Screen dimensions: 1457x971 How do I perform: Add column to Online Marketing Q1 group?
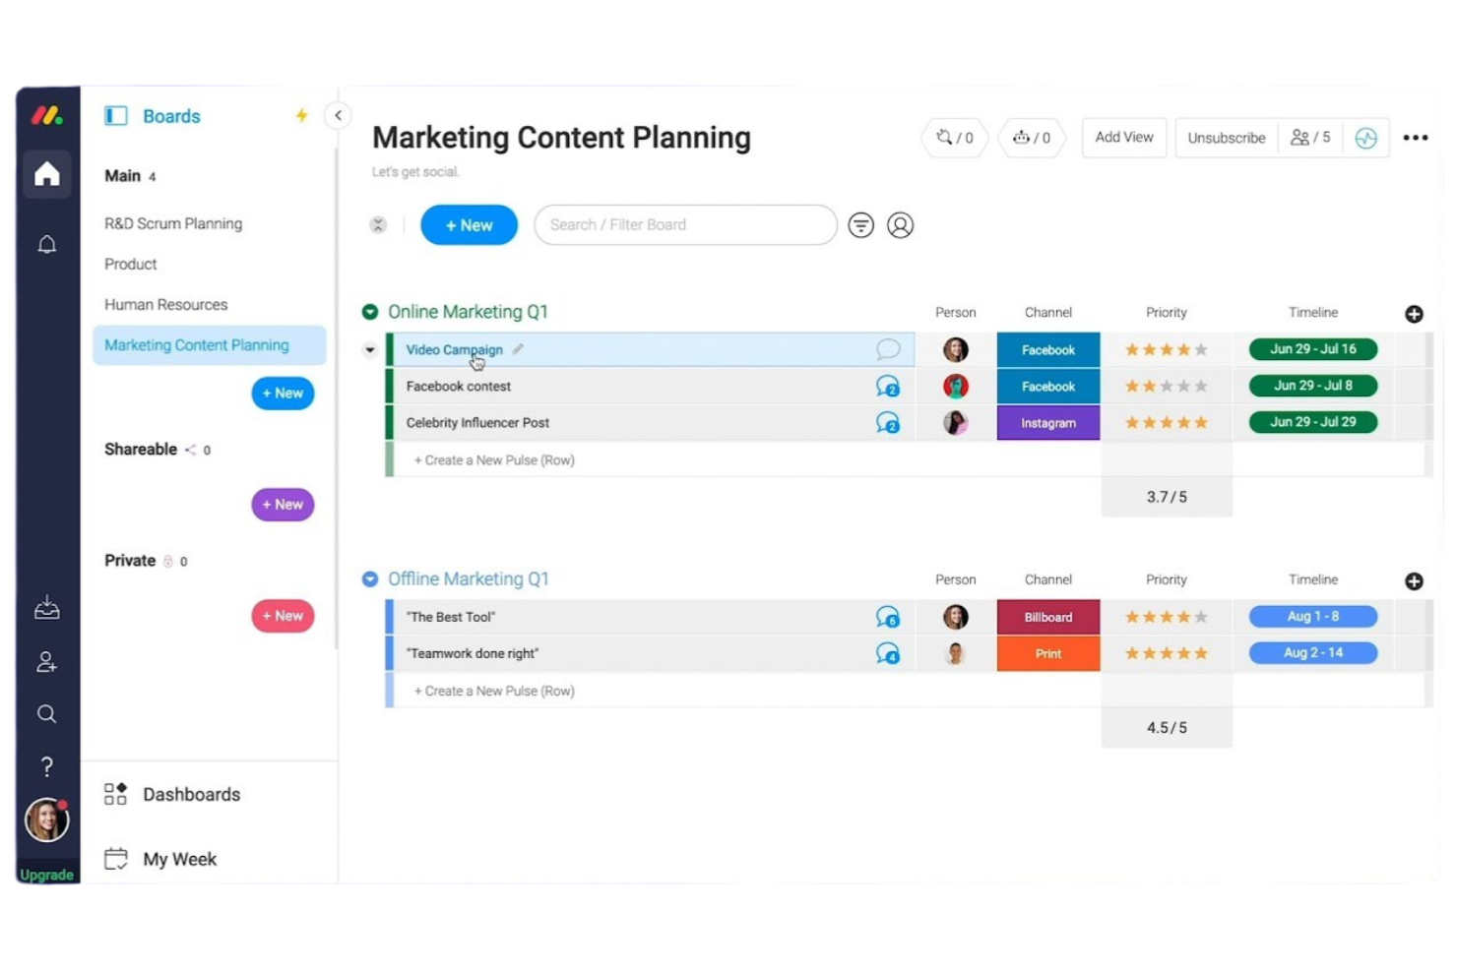coord(1415,314)
